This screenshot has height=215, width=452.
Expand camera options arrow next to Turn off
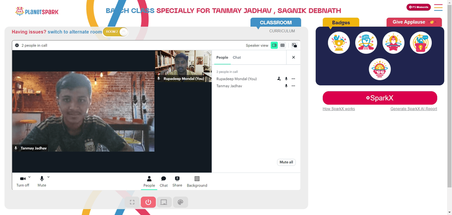coord(29,177)
